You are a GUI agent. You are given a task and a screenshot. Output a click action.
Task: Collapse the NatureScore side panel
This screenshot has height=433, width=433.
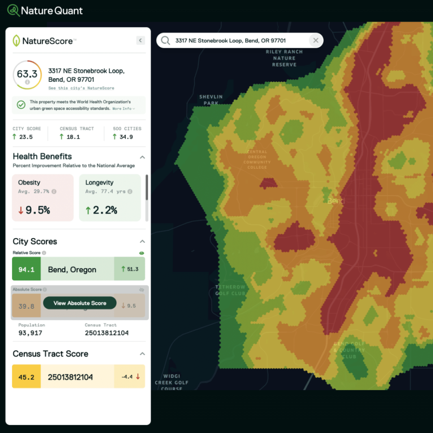[141, 40]
